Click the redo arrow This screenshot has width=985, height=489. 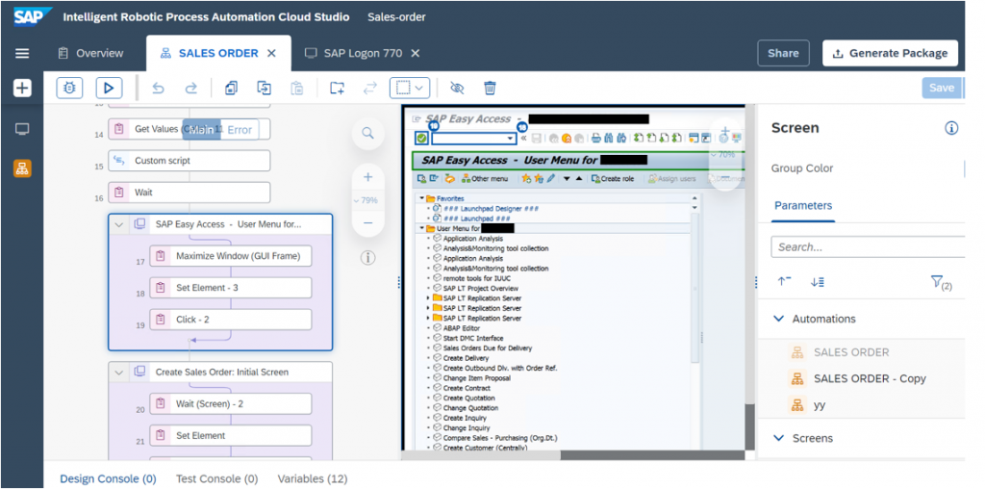click(x=191, y=88)
